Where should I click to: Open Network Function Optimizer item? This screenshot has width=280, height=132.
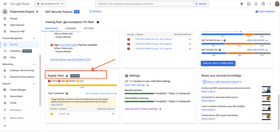pos(23,77)
